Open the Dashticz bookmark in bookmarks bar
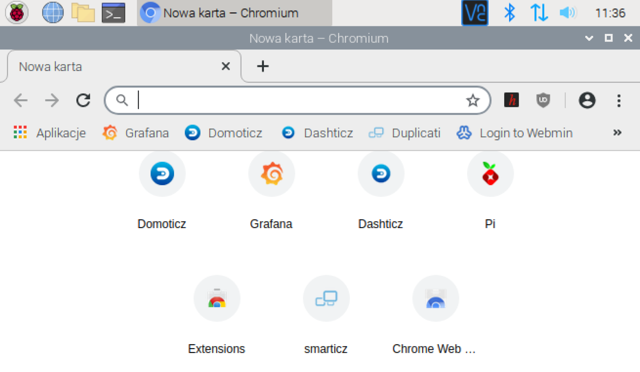 pos(317,133)
